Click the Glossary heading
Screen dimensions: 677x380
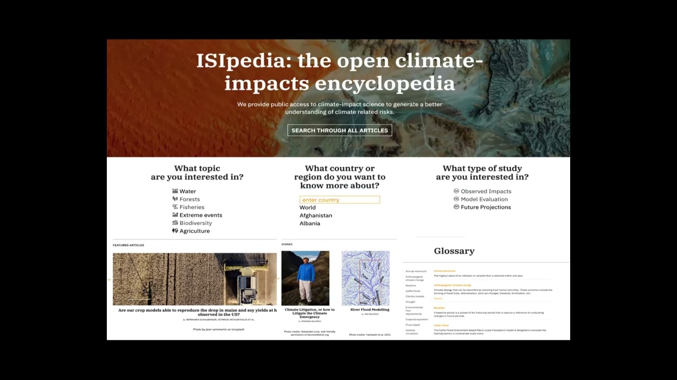tap(454, 251)
